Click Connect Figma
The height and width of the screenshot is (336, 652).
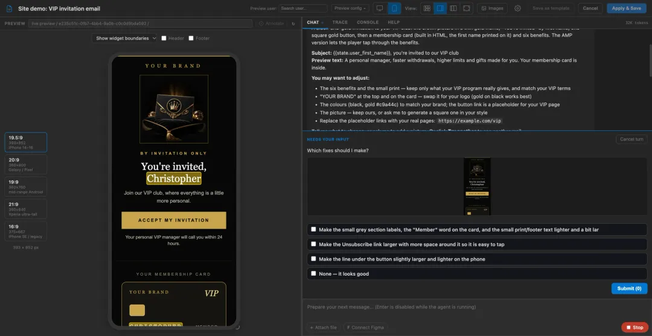(365, 328)
